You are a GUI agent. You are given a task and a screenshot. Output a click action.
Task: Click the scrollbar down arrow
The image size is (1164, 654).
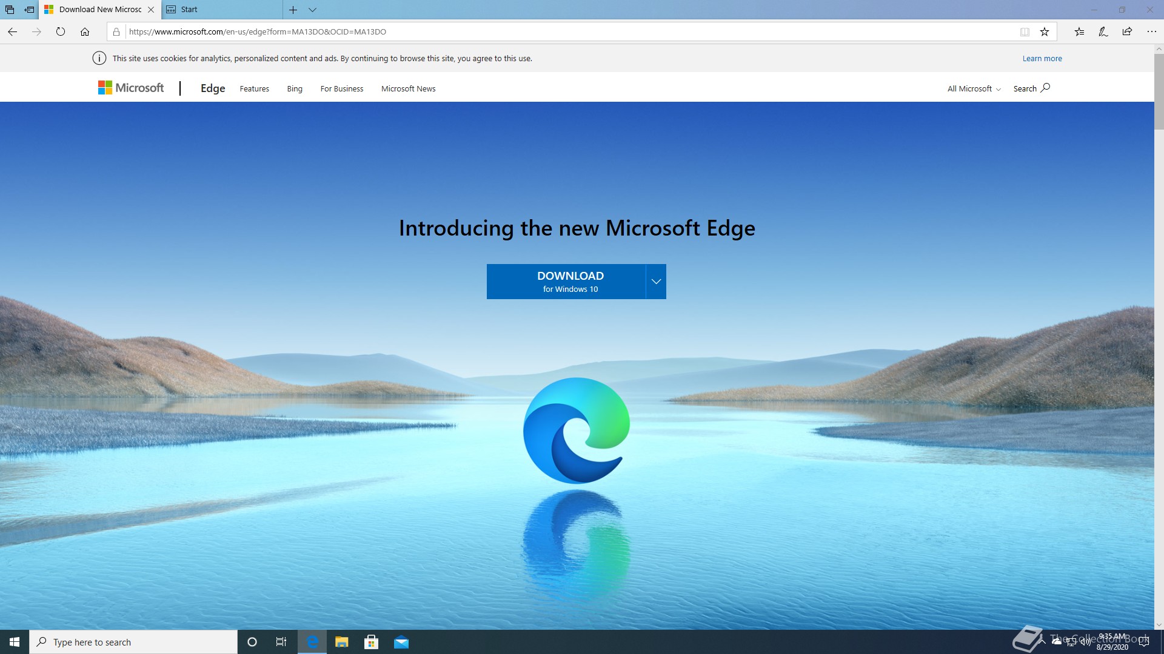point(1159,625)
